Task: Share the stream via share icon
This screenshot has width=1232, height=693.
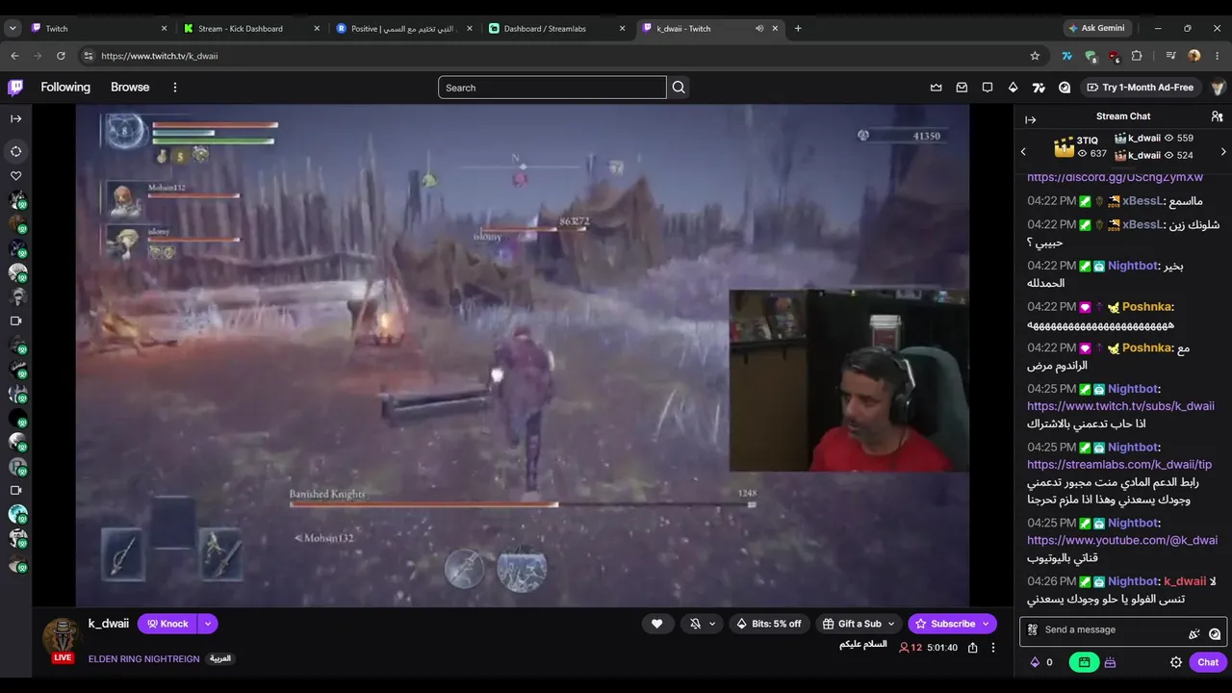Action: click(x=973, y=648)
